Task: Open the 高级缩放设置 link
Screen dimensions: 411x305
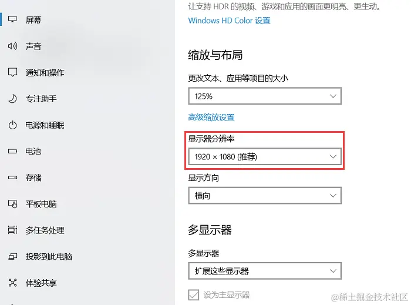Action: coord(211,117)
